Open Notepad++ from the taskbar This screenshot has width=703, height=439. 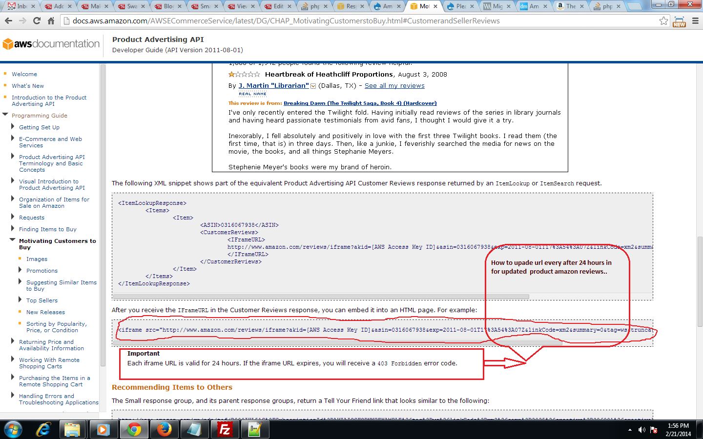pyautogui.click(x=255, y=429)
